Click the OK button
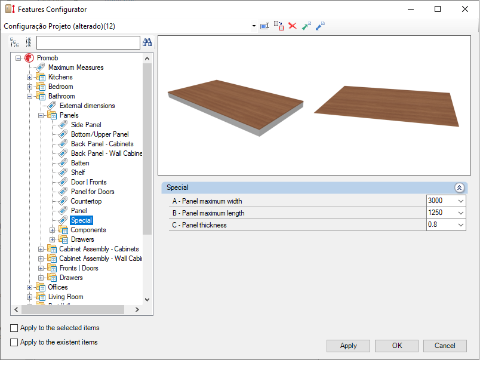The height and width of the screenshot is (366, 483). point(397,346)
